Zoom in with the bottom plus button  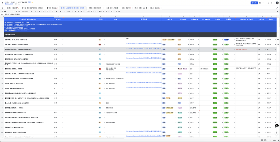tap(278, 140)
